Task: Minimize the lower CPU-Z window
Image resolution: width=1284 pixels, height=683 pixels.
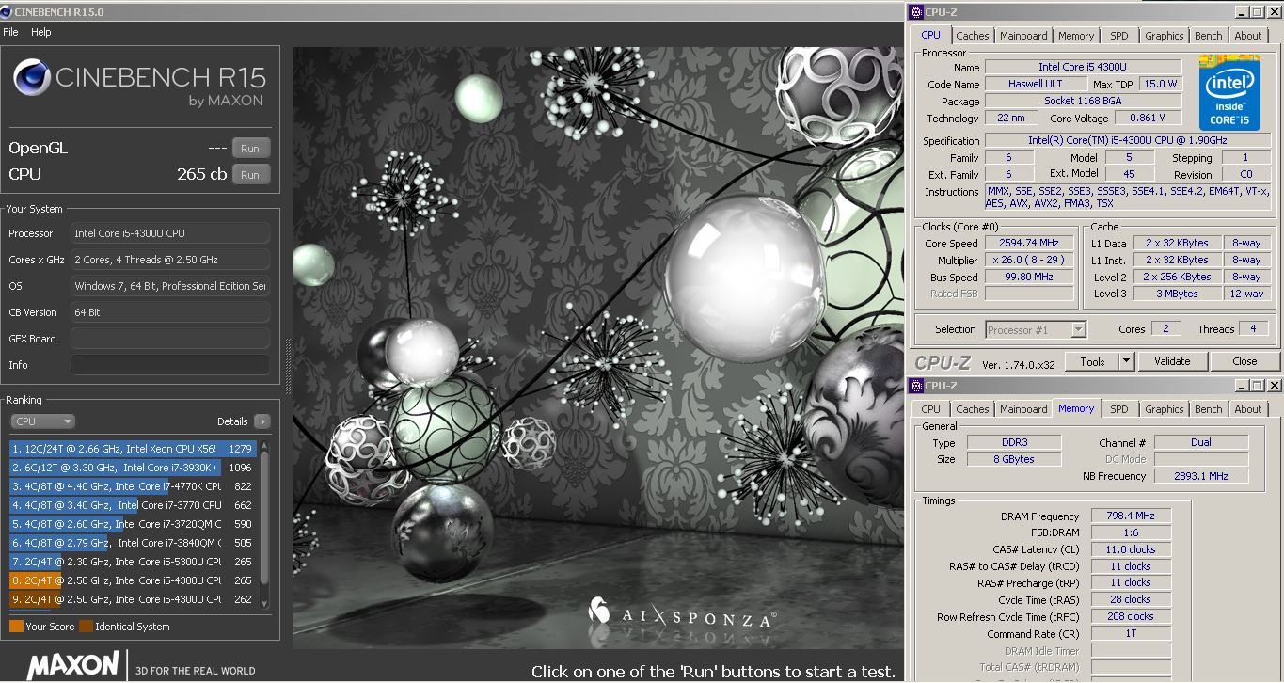Action: (x=1242, y=386)
